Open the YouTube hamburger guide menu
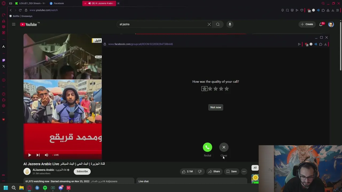This screenshot has width=342, height=192. (14, 24)
